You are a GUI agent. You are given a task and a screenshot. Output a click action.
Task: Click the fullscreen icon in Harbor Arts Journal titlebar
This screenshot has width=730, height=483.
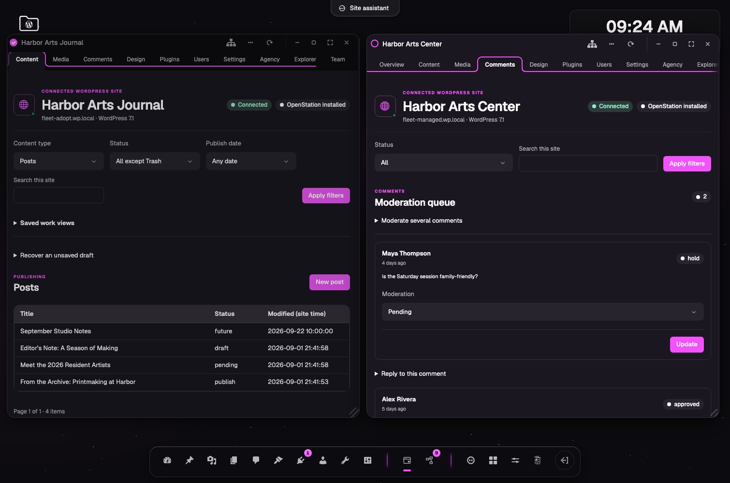(330, 43)
